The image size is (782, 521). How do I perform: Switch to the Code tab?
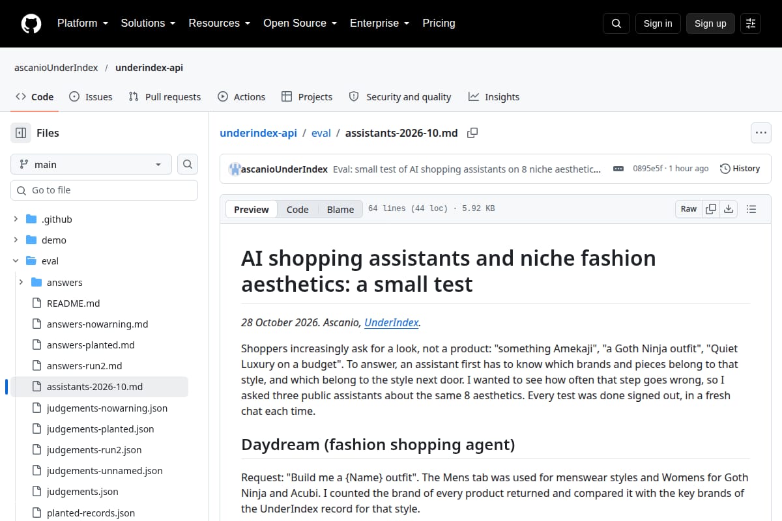(35, 97)
